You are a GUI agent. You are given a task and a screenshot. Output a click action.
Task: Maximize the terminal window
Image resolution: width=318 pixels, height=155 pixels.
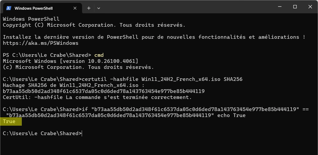(x=295, y=7)
